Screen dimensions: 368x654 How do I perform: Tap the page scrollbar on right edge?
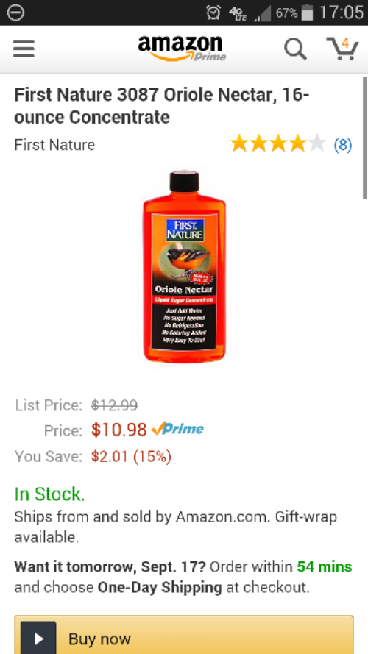click(365, 138)
